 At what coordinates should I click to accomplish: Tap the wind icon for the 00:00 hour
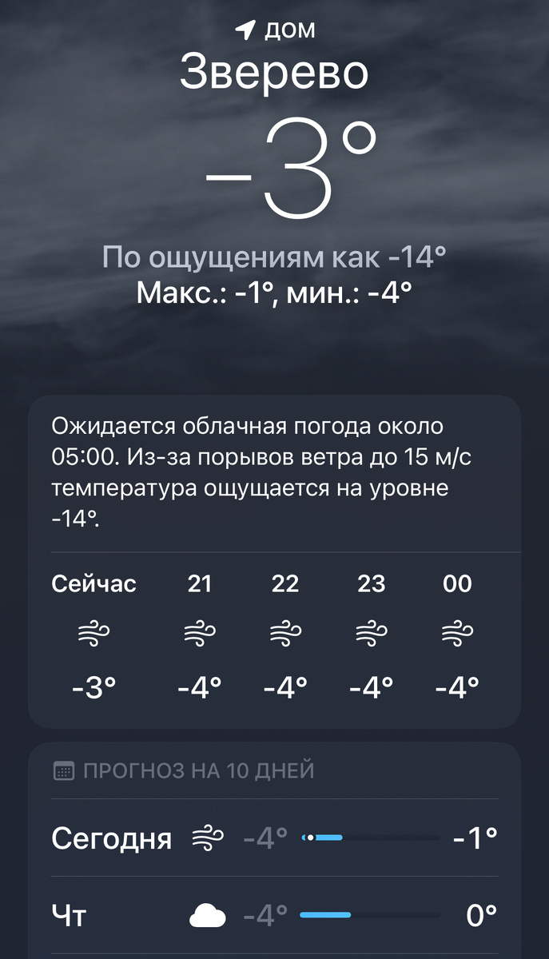coord(457,632)
